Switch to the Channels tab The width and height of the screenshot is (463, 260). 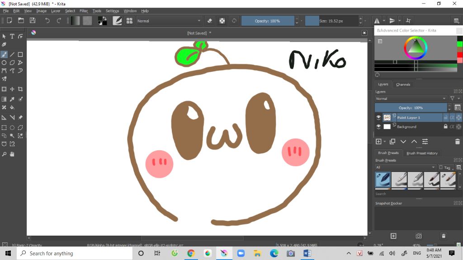pos(403,84)
